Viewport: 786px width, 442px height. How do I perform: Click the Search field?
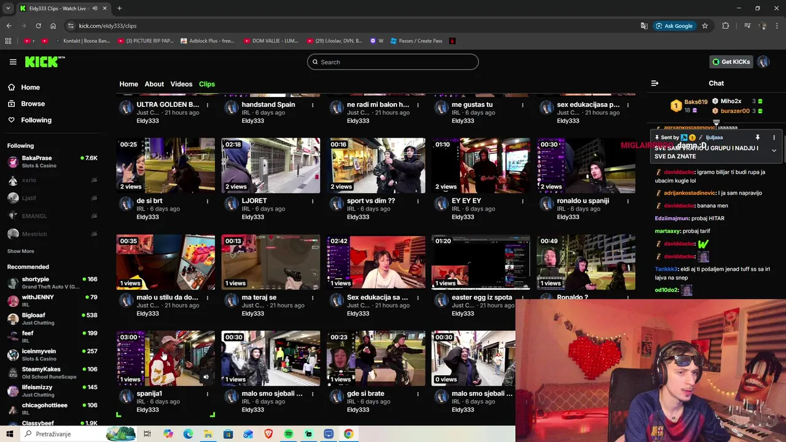[x=393, y=62]
